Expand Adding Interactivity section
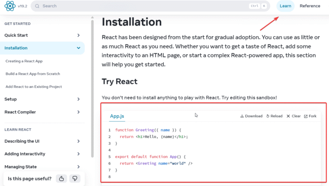The height and width of the screenshot is (186, 329). pyautogui.click(x=78, y=154)
